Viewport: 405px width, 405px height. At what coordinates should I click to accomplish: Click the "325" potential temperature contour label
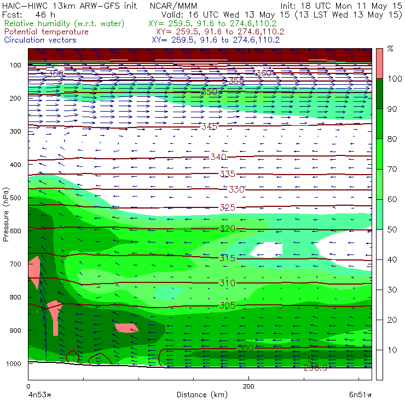(228, 207)
